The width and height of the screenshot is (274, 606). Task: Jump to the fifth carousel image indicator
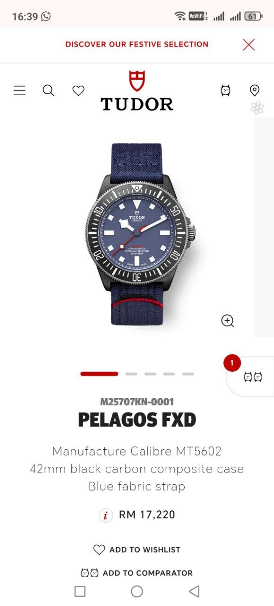coord(188,374)
